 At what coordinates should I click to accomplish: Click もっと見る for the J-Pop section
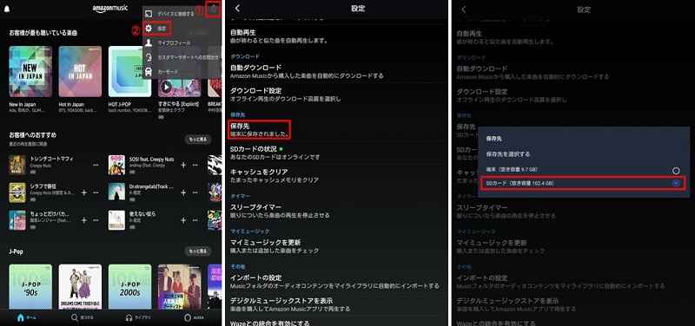[x=198, y=251]
